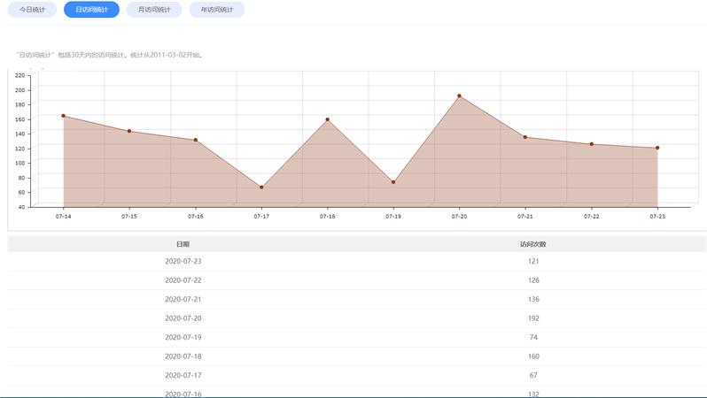The image size is (707, 398).
Task: Select the 日访问统计 tab
Action: click(x=91, y=10)
